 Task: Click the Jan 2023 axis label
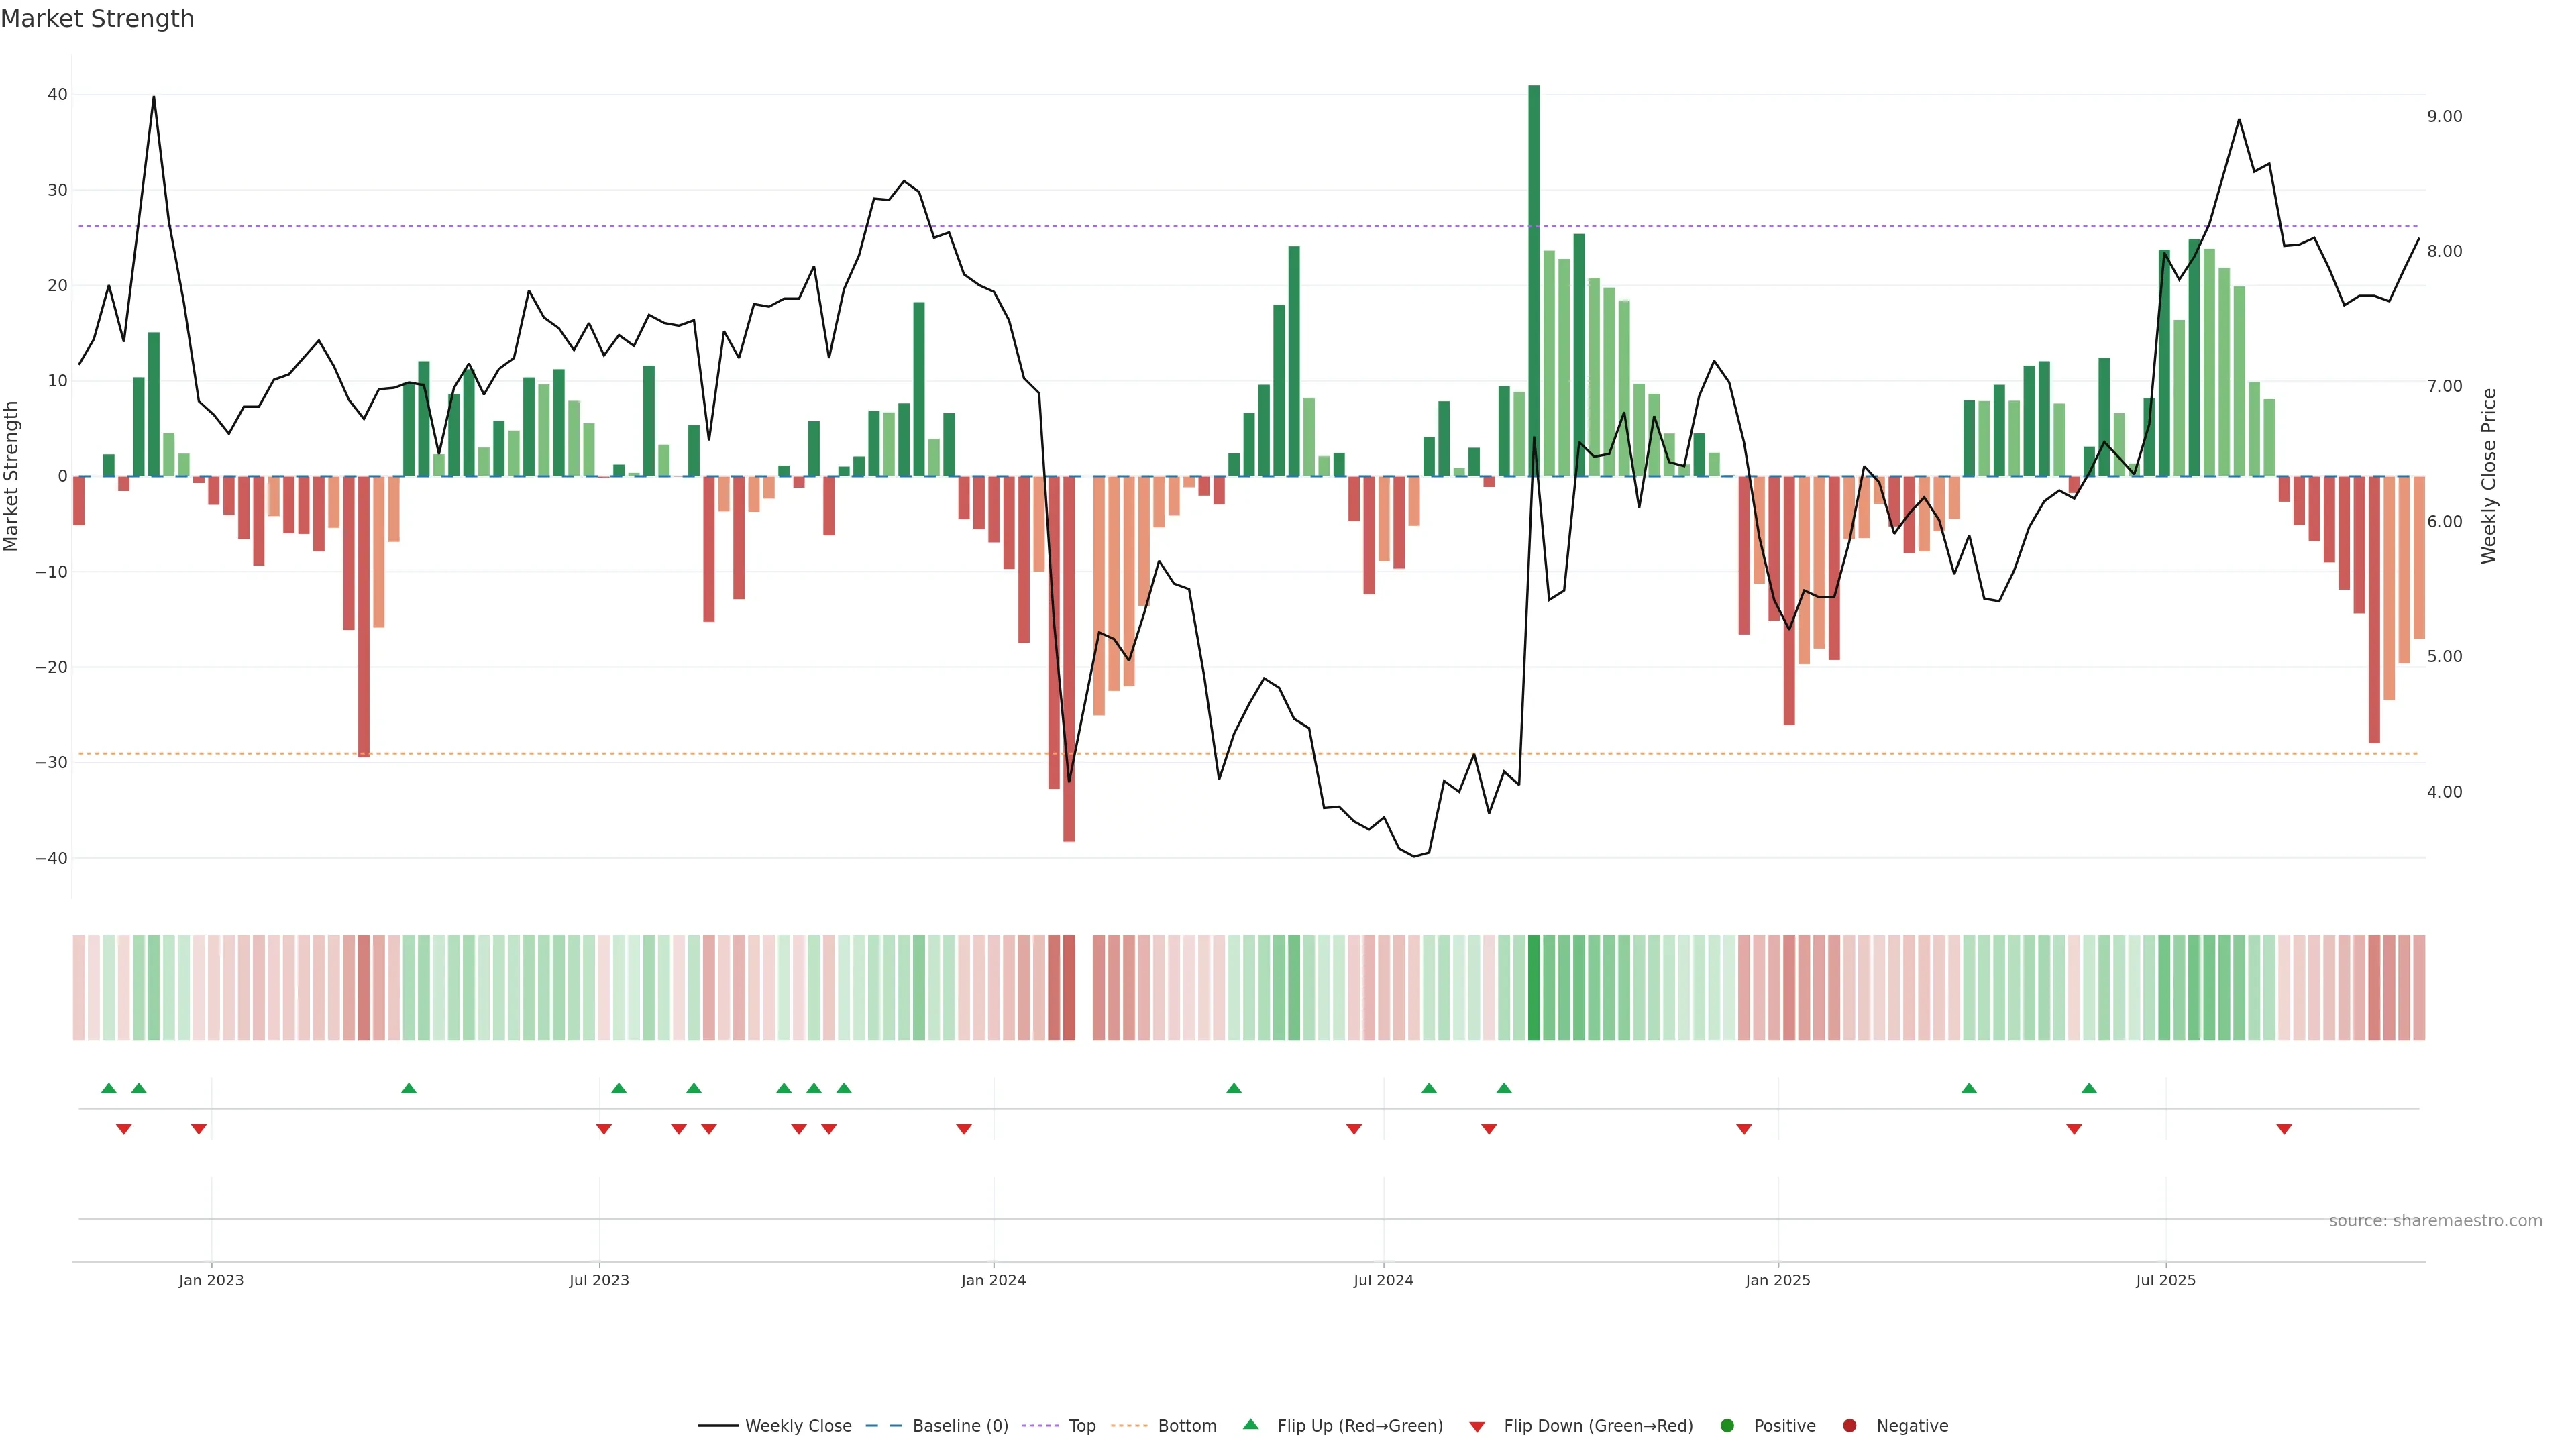(x=211, y=1280)
